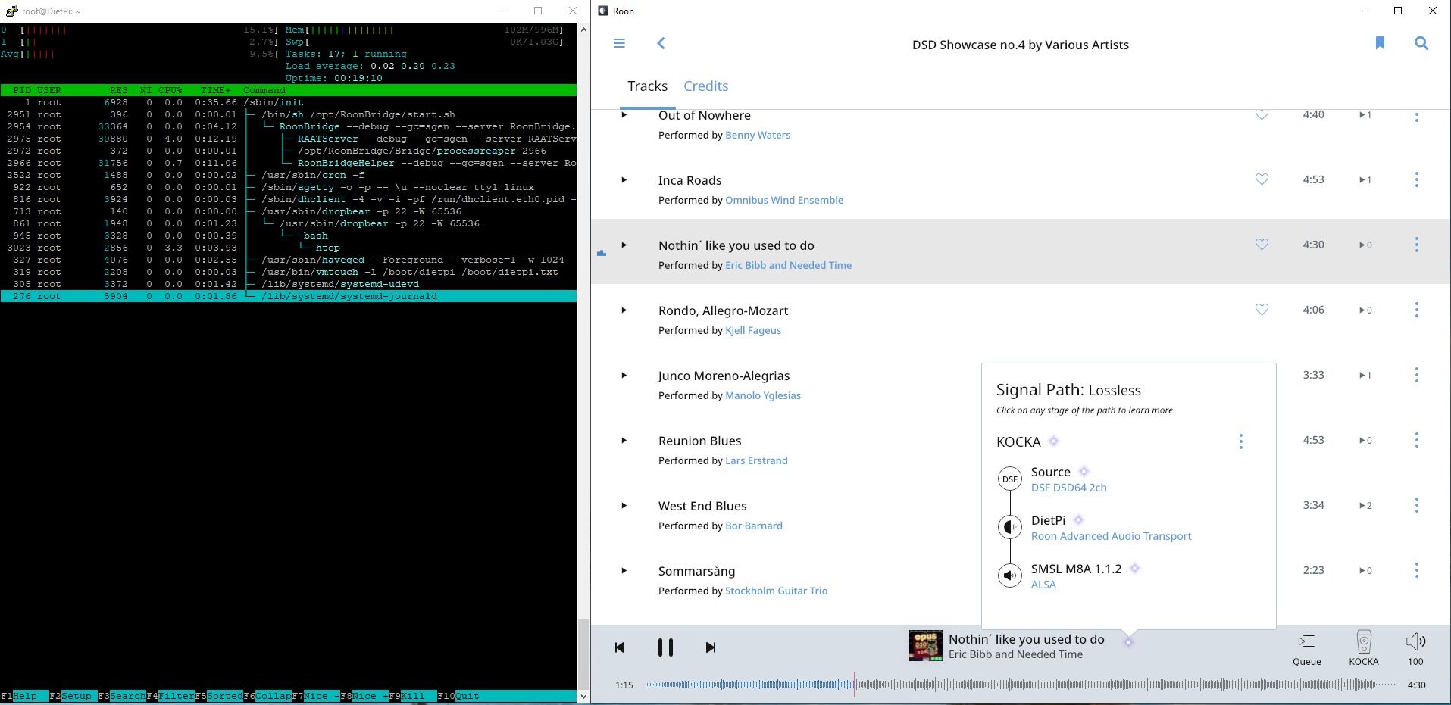Open the Roon bookmarks icon
The width and height of the screenshot is (1451, 705).
[x=1380, y=43]
